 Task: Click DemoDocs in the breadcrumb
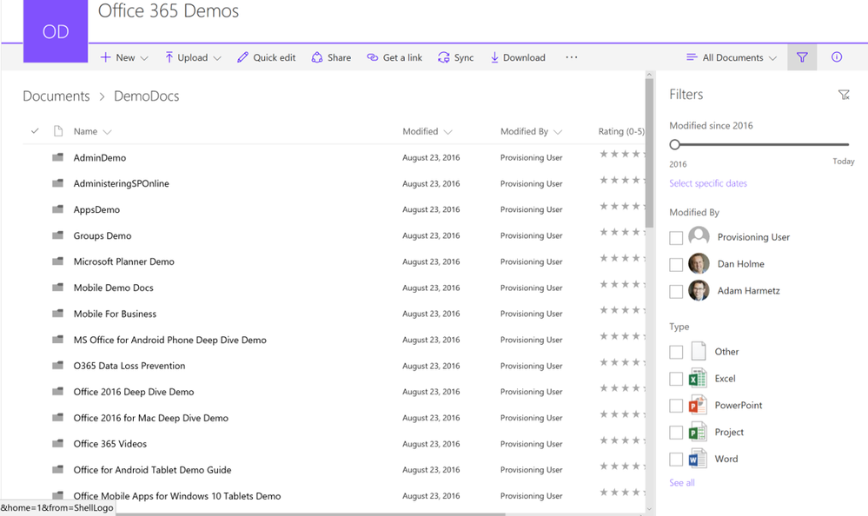(x=147, y=96)
